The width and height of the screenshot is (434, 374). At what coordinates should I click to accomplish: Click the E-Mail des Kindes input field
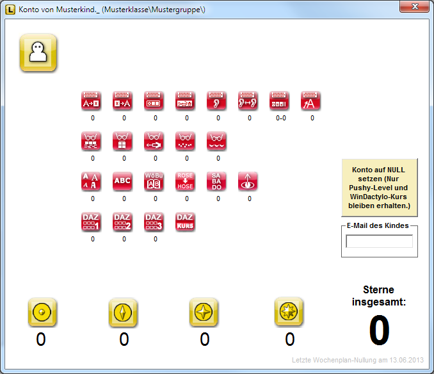(379, 241)
